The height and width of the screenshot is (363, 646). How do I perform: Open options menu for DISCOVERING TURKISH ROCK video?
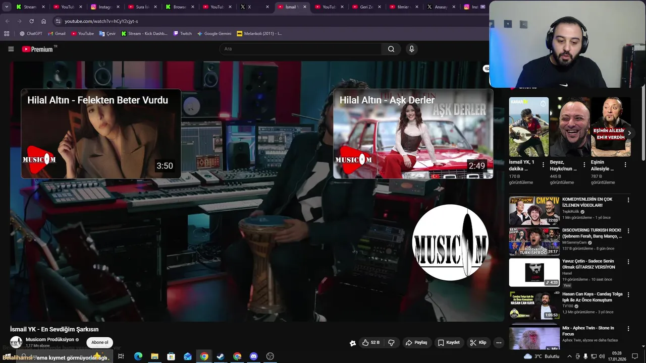pos(628,231)
